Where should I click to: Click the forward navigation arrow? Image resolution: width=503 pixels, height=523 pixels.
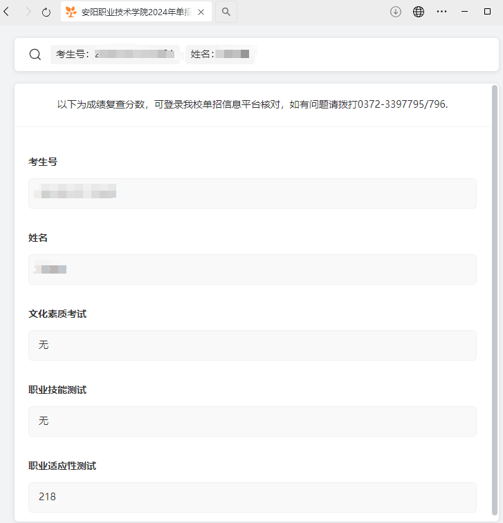coord(28,12)
